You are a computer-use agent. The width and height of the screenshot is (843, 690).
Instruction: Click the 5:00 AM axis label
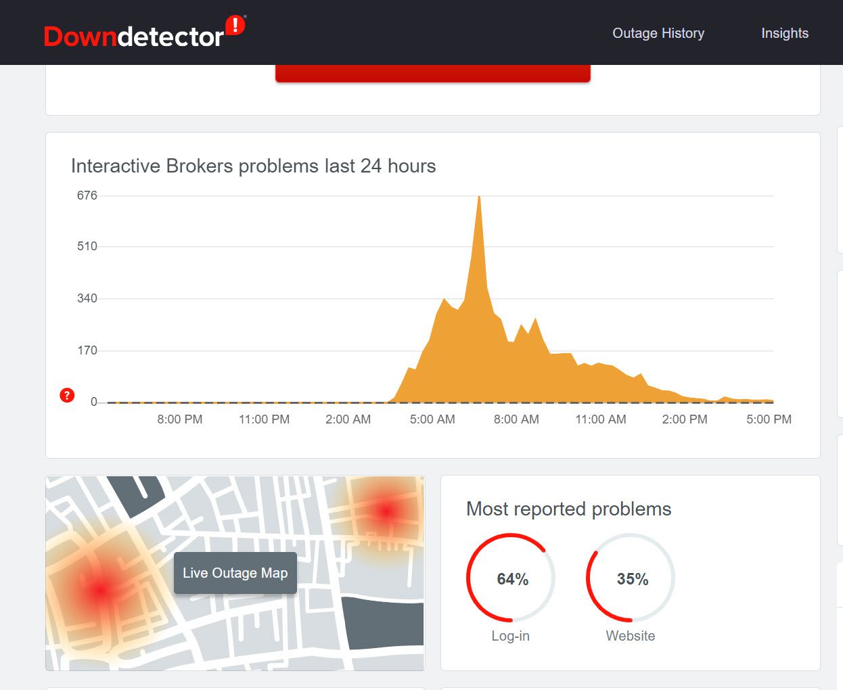(x=432, y=419)
